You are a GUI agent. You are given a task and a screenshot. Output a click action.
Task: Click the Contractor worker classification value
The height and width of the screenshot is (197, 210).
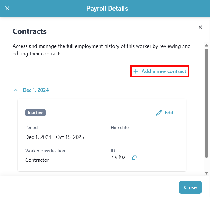[37, 160]
